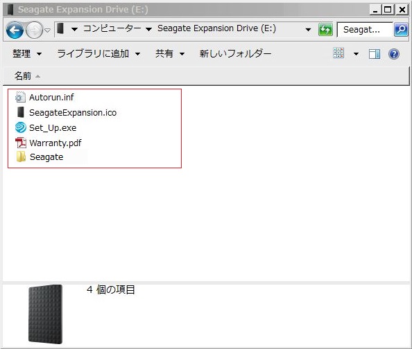Expand the arrow before コンピューター in address bar
This screenshot has width=412, height=349.
(75, 29)
